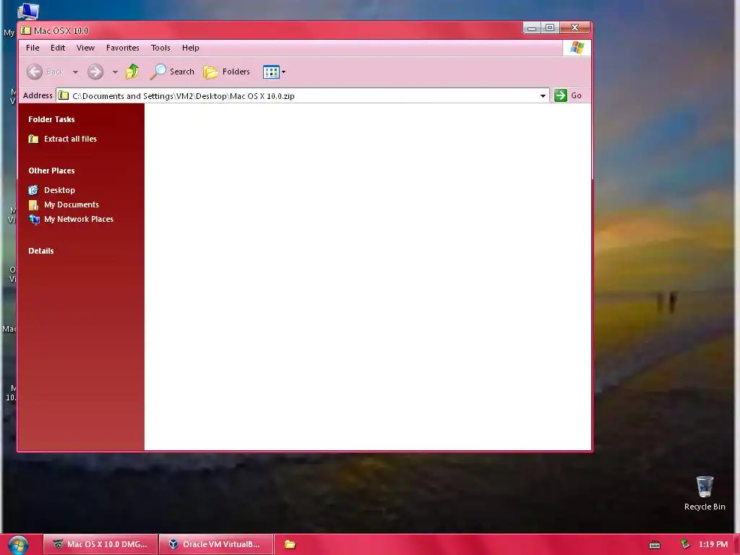740x555 pixels.
Task: Close the Mac OS X 10.0 window
Action: [575, 28]
